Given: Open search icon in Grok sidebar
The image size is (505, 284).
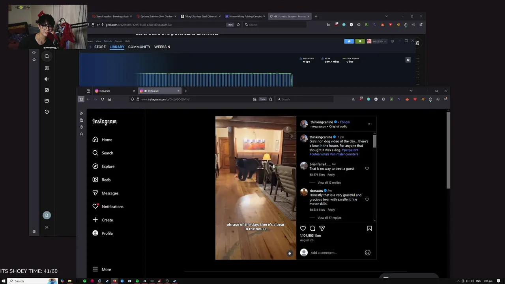Looking at the screenshot, I should click(47, 56).
